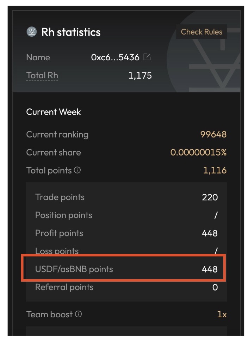The height and width of the screenshot is (342, 248).
Task: Click the info icon beside Team boost
Action: click(78, 314)
